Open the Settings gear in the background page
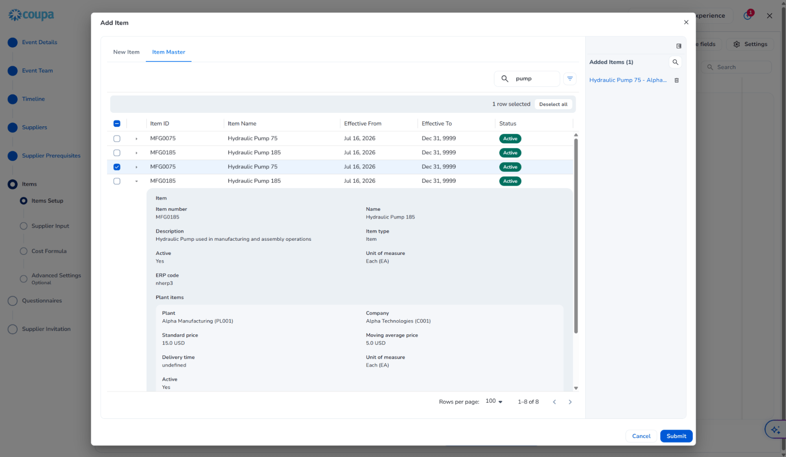 tap(750, 44)
